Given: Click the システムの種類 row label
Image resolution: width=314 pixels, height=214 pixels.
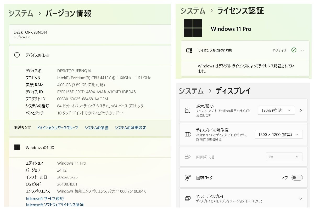Looking at the screenshot, I should point(37,106).
